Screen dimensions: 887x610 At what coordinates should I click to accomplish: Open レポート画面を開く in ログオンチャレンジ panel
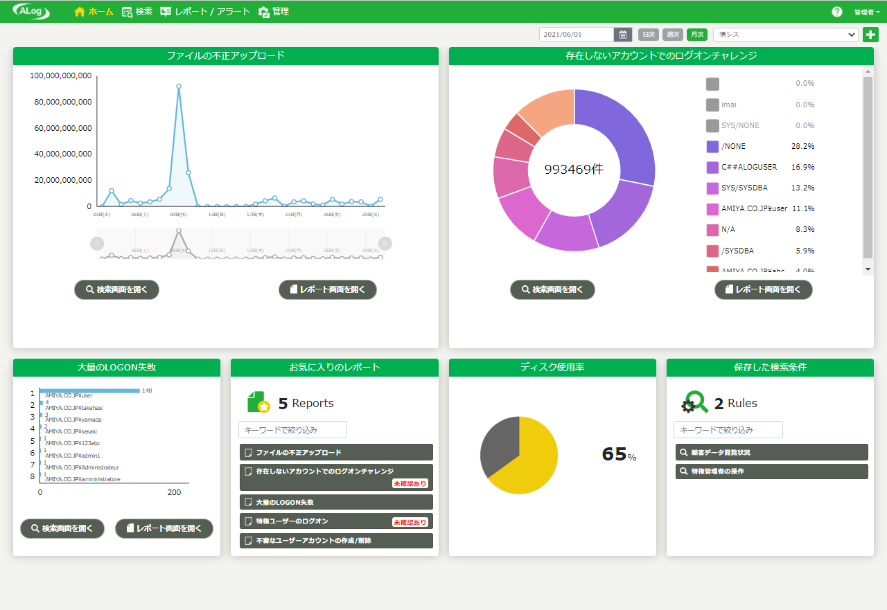coord(764,289)
